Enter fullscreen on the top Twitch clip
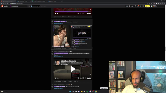The width and height of the screenshot is (166, 93). [x=86, y=14]
